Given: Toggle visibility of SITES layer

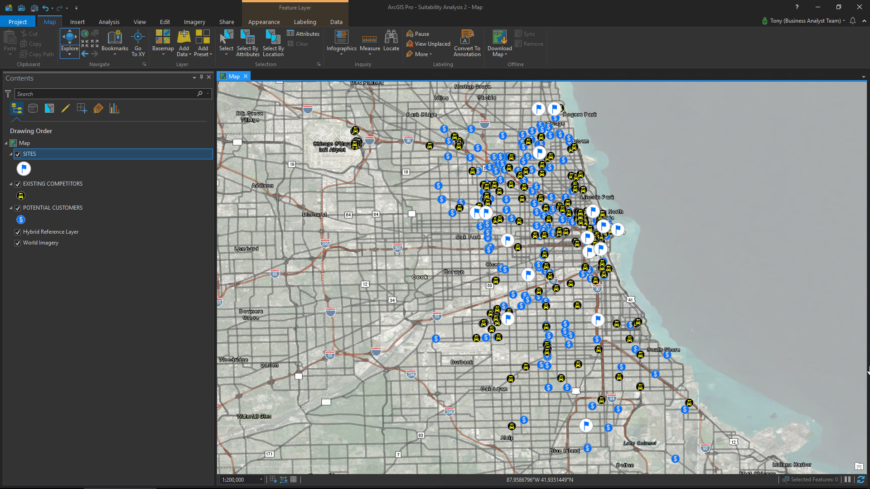Looking at the screenshot, I should pos(18,154).
